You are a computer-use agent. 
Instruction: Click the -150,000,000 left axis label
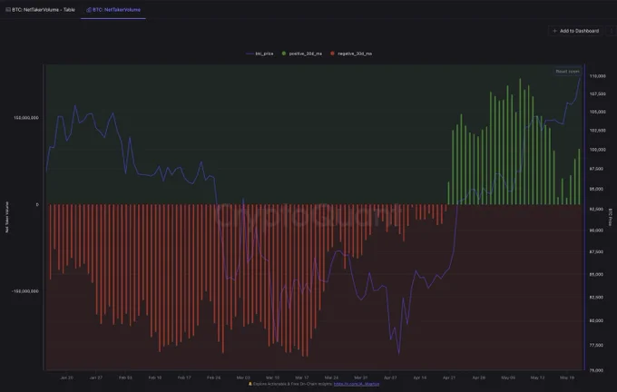pos(25,291)
